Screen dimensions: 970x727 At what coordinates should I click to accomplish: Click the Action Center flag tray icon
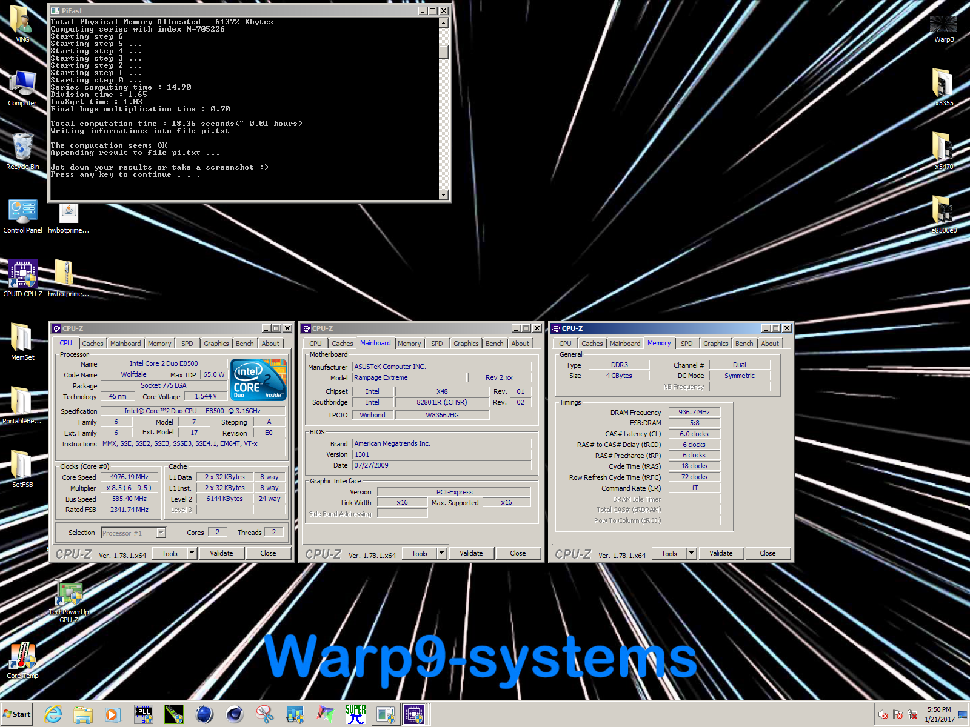coord(898,715)
